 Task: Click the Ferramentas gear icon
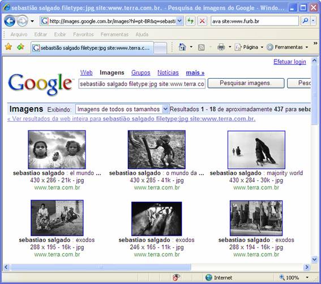click(x=270, y=47)
